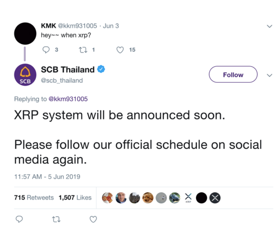
Task: Open the 11:57 AM - 5 Jun 2019 timestamp
Action: pyautogui.click(x=47, y=176)
